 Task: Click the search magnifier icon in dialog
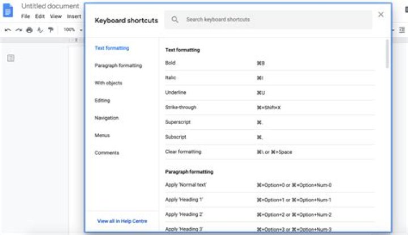point(175,20)
